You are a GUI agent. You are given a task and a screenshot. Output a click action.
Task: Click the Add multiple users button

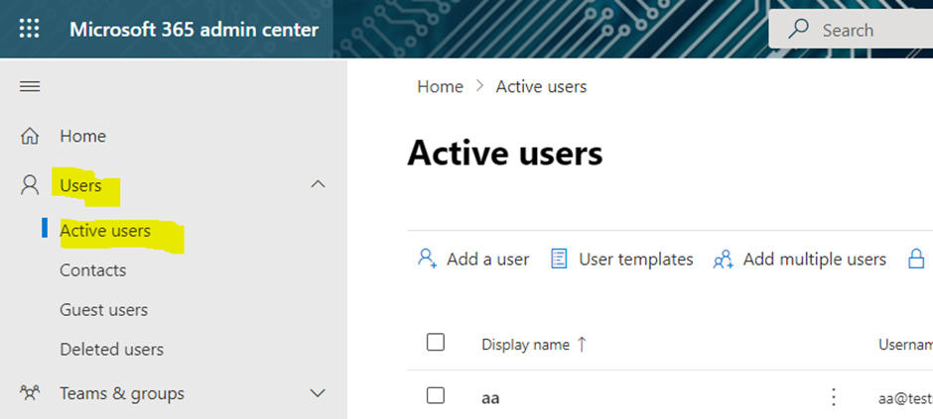799,260
